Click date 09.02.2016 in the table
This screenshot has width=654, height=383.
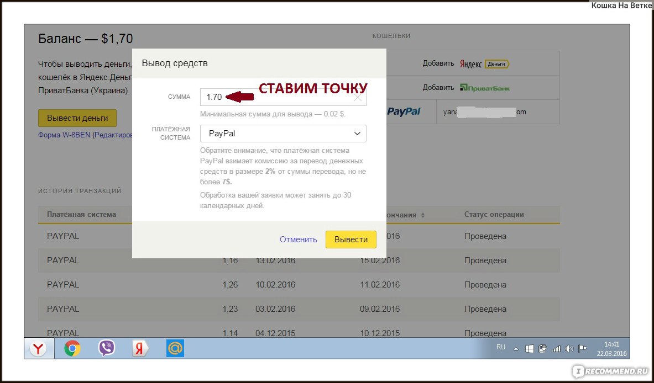pos(380,309)
